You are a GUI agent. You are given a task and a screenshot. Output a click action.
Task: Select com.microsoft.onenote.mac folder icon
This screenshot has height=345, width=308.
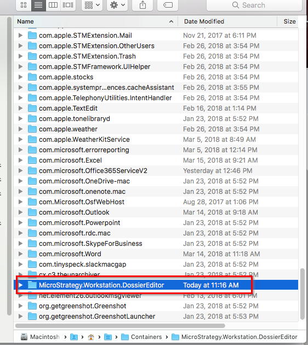[x=32, y=192]
